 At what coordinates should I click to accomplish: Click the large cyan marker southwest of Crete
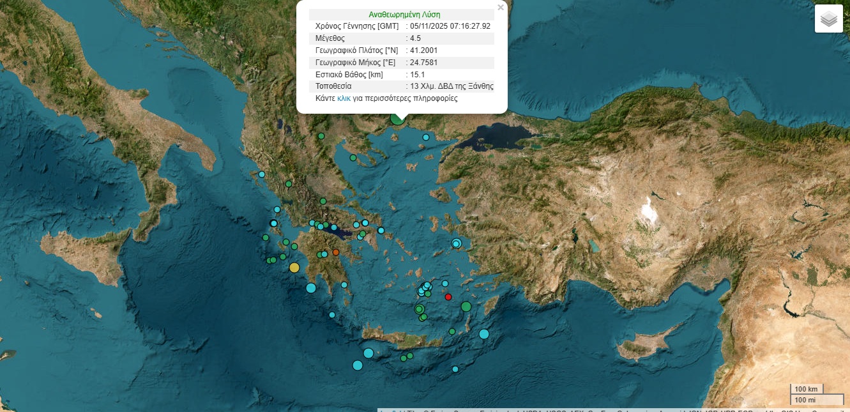tap(358, 365)
